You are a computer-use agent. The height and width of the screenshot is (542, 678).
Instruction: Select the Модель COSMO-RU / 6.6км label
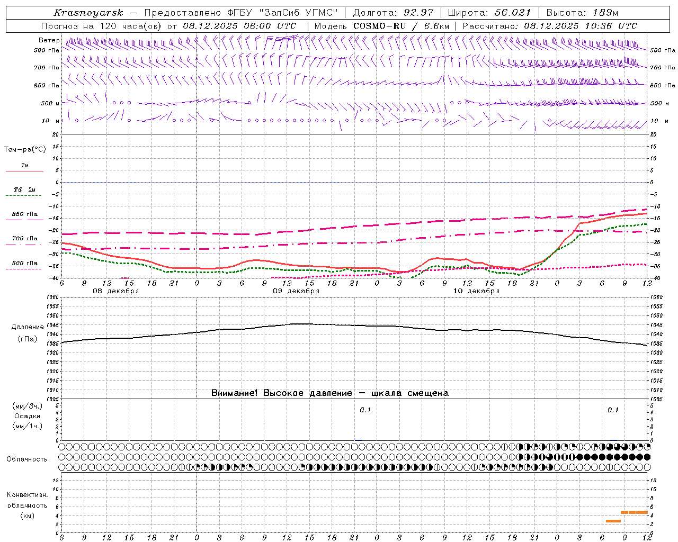click(x=382, y=26)
